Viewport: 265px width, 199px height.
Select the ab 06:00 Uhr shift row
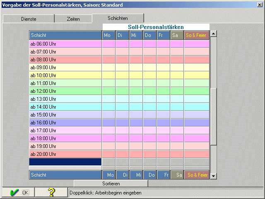point(65,44)
